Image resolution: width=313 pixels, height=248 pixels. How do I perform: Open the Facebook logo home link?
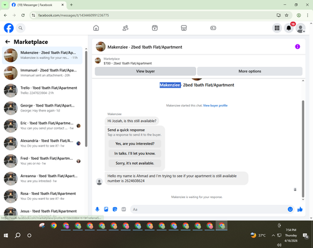pyautogui.click(x=9, y=28)
